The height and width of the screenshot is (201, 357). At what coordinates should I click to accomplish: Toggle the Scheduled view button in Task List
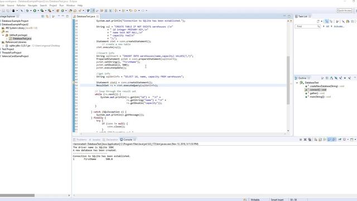point(331,21)
